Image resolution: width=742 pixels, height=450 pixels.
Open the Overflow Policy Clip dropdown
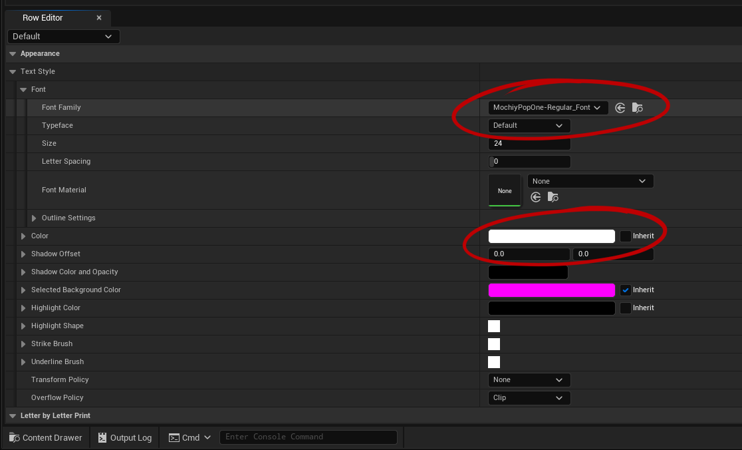(529, 398)
